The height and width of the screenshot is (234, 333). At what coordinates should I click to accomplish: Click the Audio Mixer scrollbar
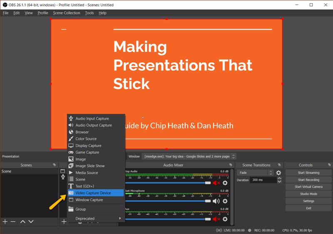point(232,197)
